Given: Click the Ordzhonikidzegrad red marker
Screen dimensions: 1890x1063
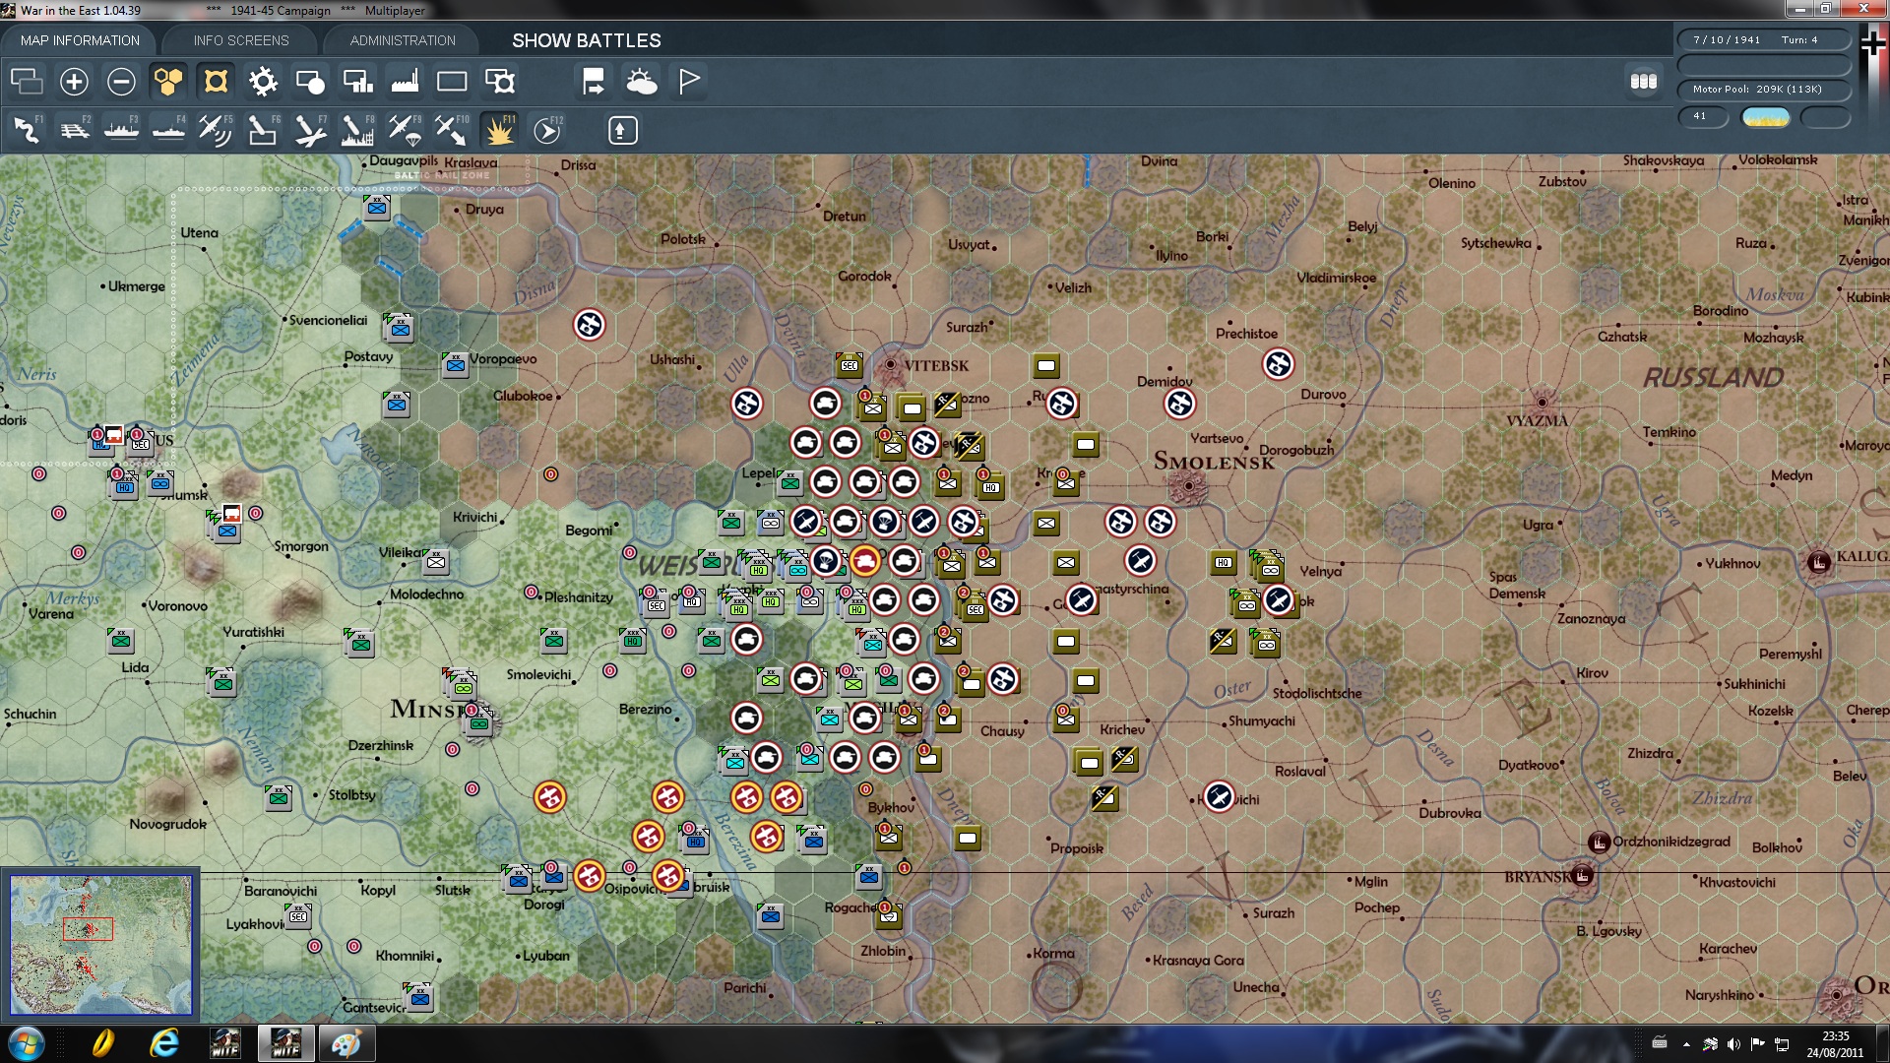Looking at the screenshot, I should pos(1599,843).
